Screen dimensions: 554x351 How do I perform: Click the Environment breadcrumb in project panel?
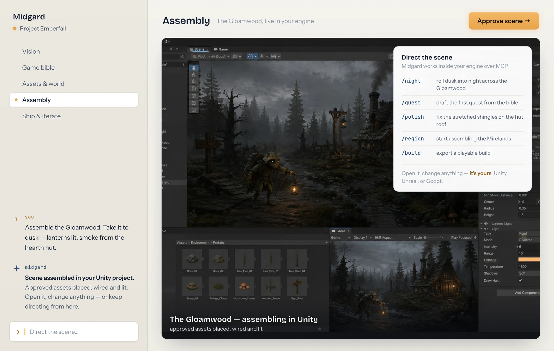pyautogui.click(x=200, y=242)
